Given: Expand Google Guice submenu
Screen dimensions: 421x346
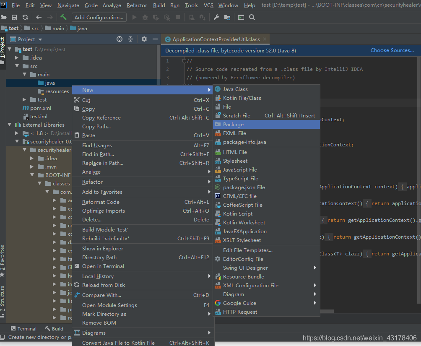Looking at the screenshot, I should pyautogui.click(x=266, y=303).
